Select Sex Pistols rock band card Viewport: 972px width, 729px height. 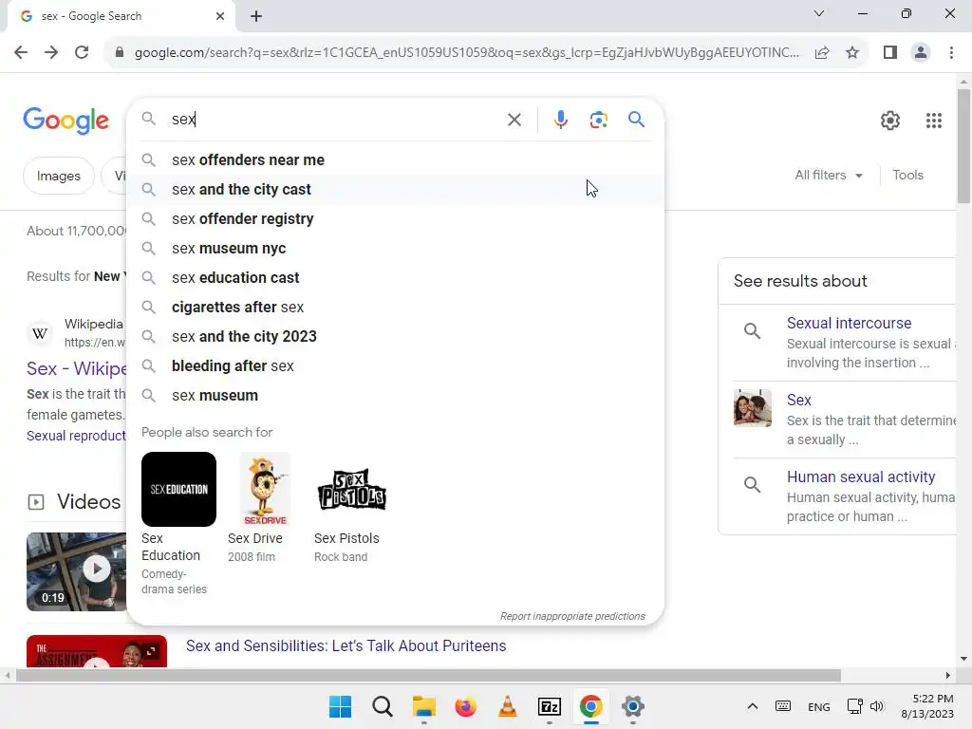[x=351, y=507]
